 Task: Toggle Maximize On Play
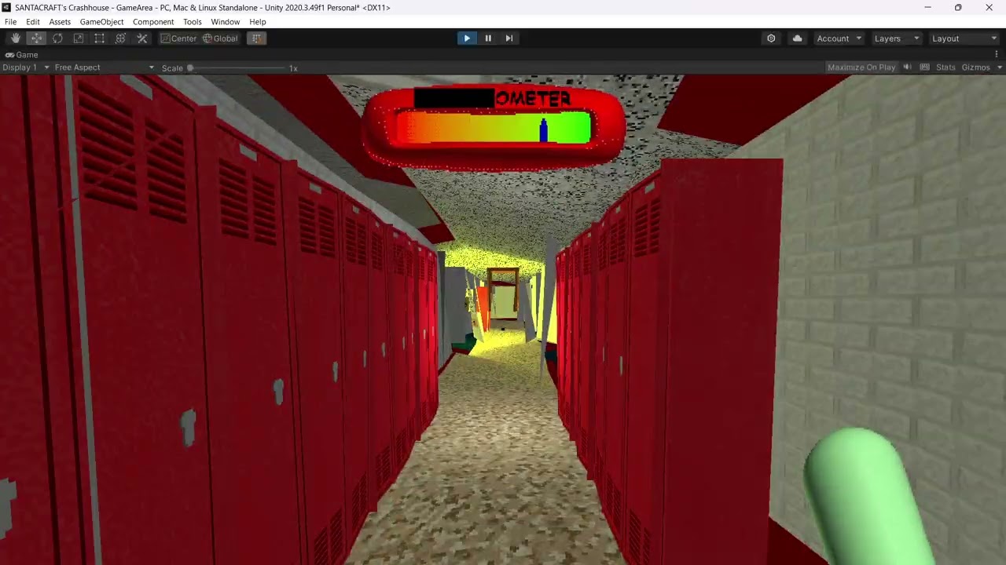click(x=861, y=67)
